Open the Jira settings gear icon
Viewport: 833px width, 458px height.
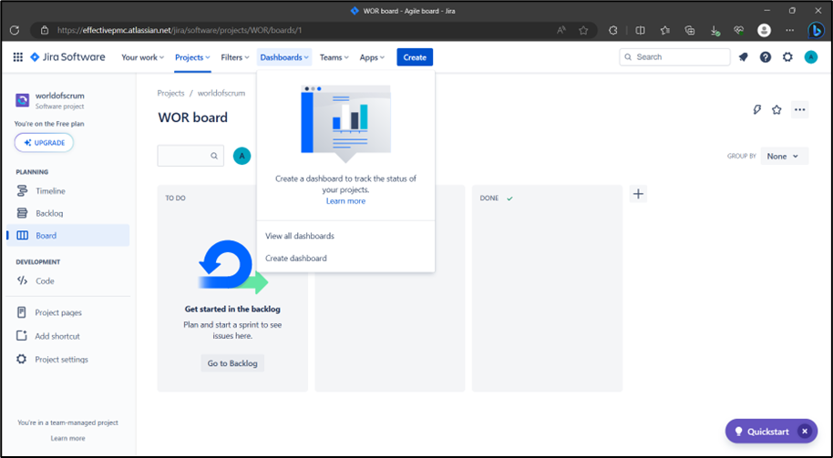tap(787, 57)
